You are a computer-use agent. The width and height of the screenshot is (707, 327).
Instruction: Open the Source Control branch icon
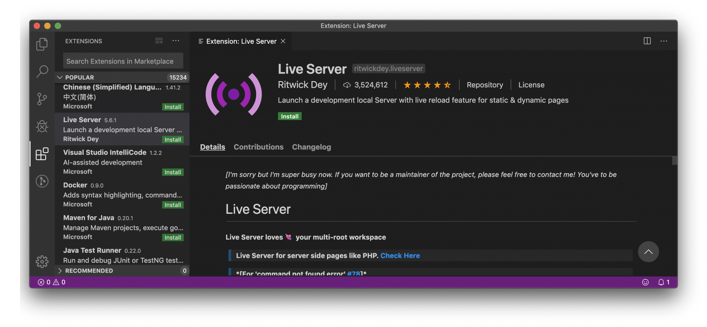point(42,99)
